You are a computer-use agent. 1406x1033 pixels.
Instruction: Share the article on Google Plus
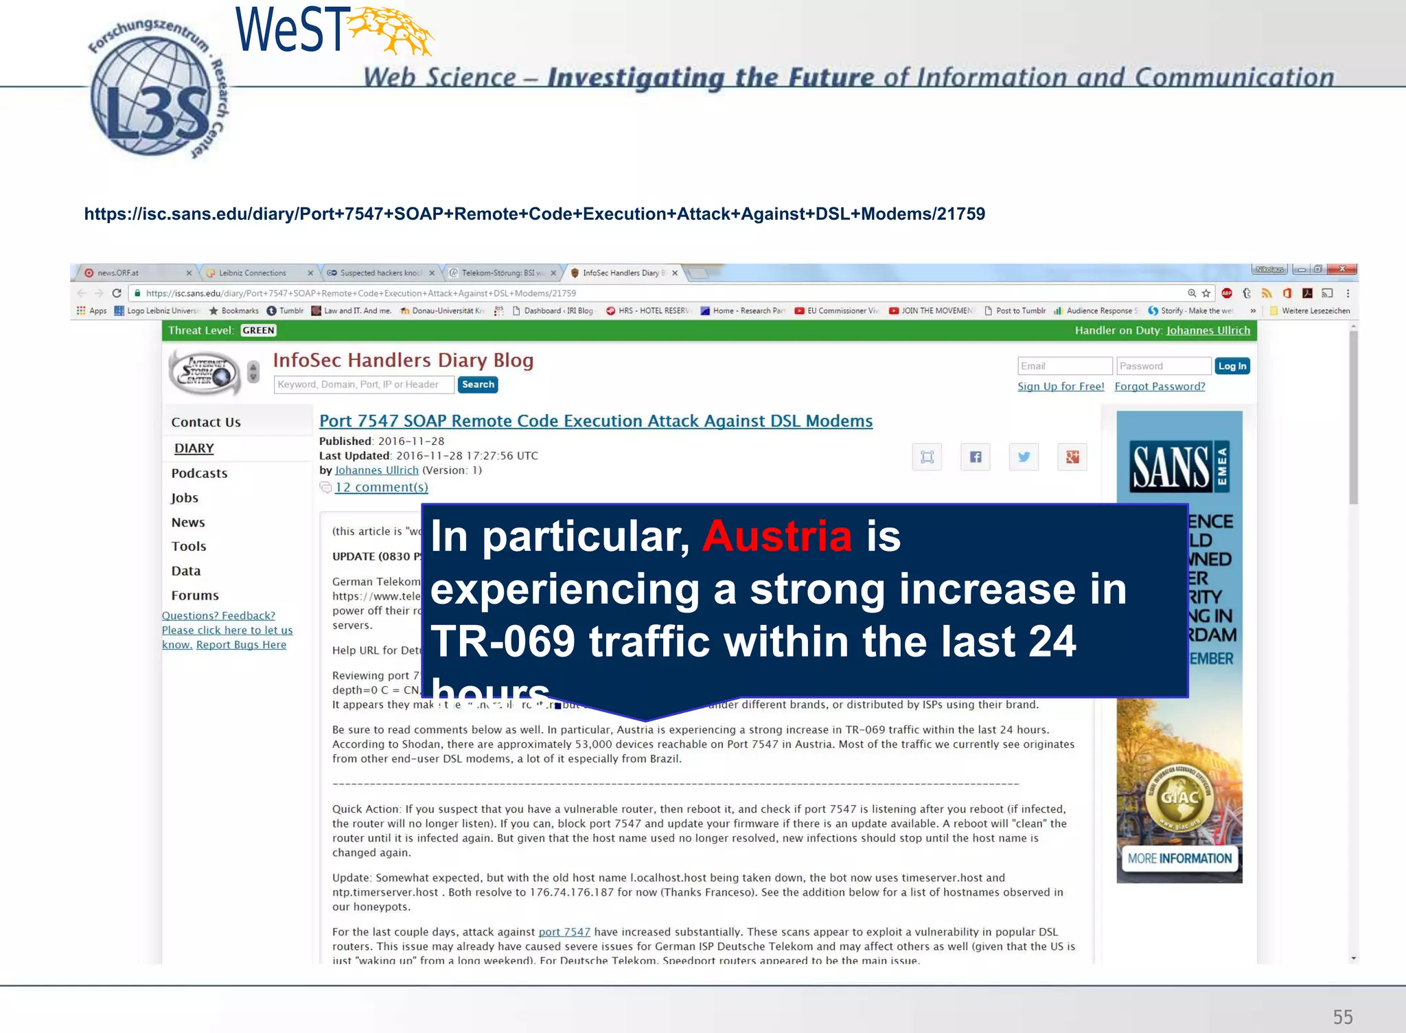(1072, 457)
